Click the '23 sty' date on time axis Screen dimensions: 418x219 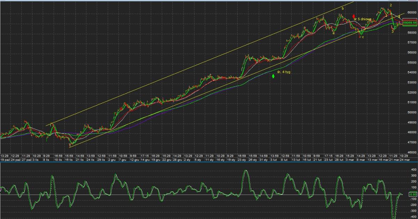241,160
